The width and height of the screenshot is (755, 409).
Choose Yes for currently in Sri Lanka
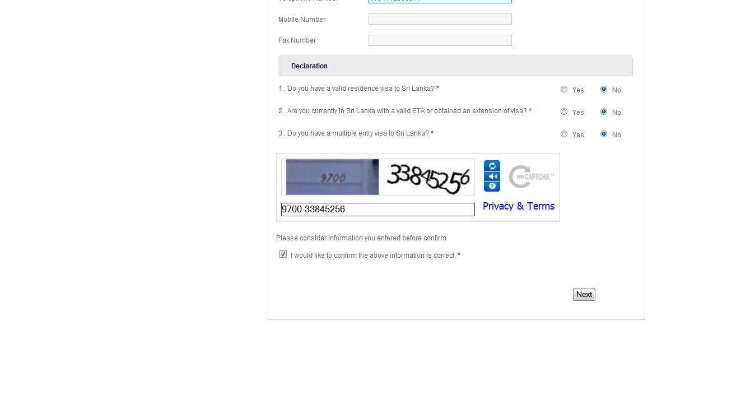click(x=564, y=111)
